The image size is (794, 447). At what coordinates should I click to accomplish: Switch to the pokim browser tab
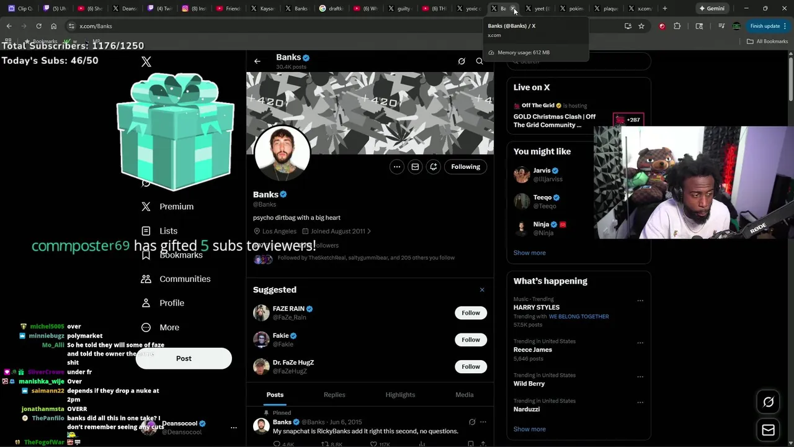click(x=571, y=8)
